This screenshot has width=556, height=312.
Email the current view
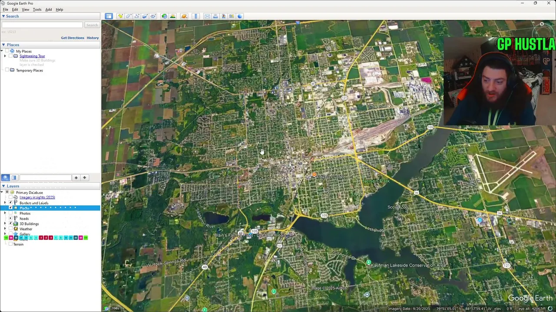pyautogui.click(x=207, y=16)
